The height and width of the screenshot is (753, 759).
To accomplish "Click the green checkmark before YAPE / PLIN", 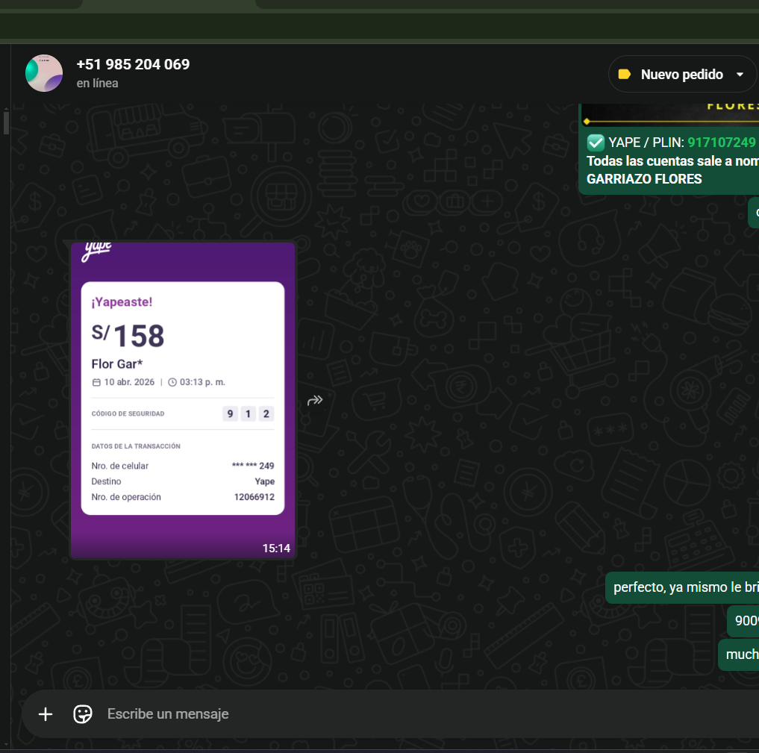I will [x=596, y=143].
